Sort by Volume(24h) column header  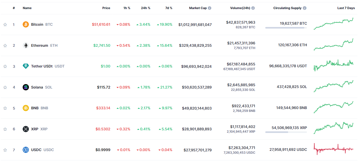240,8
